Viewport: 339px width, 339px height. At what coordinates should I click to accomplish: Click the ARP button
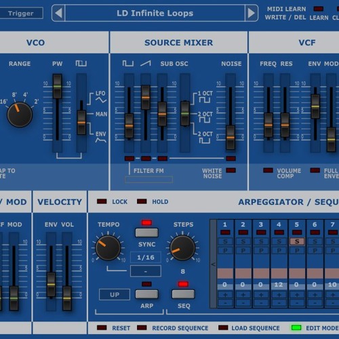(146, 294)
